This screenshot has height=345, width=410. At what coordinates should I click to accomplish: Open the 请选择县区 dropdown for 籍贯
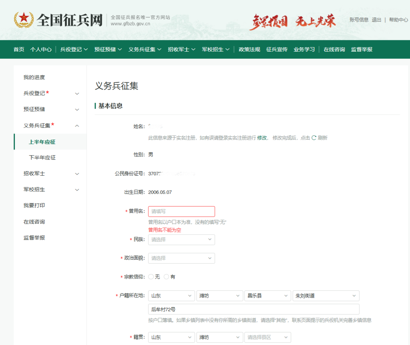click(268, 337)
